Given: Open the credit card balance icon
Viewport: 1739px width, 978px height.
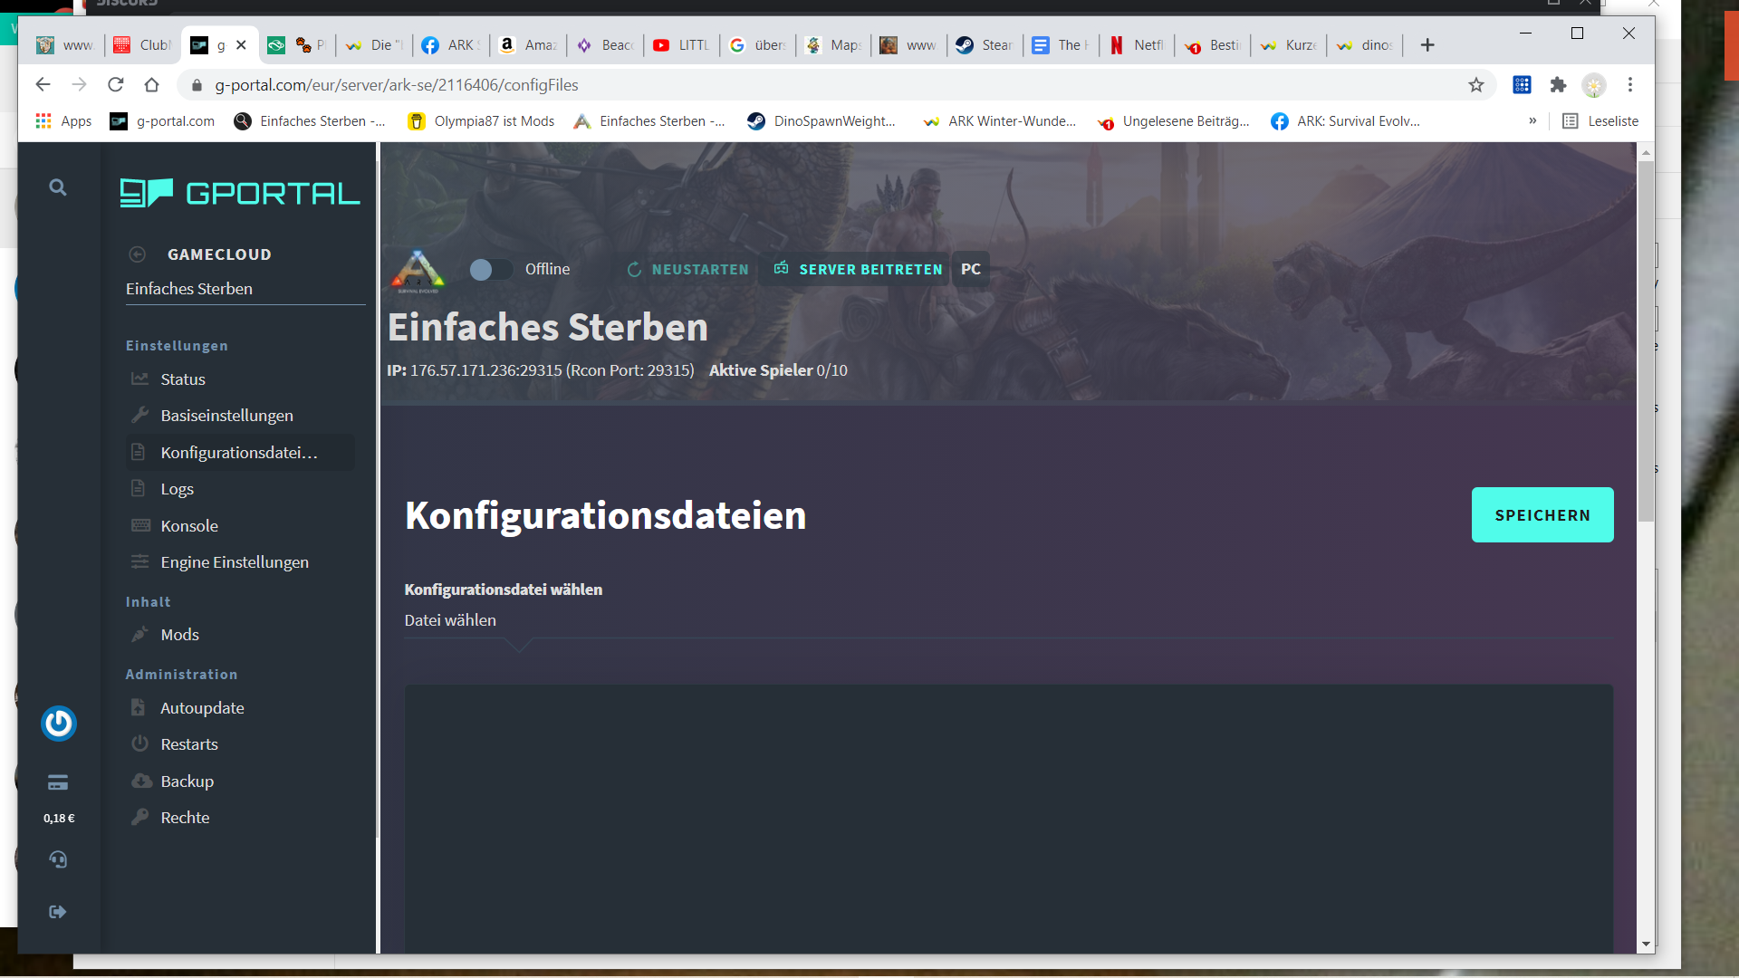Looking at the screenshot, I should tap(58, 782).
